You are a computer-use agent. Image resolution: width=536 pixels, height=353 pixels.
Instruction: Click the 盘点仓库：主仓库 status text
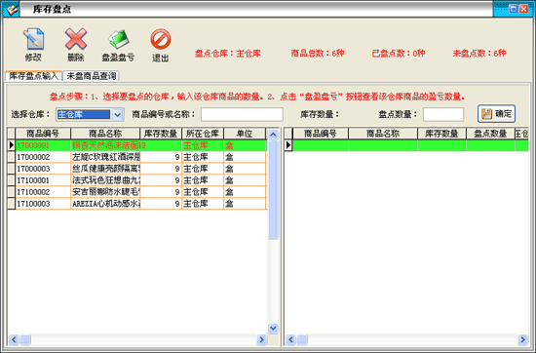point(228,54)
